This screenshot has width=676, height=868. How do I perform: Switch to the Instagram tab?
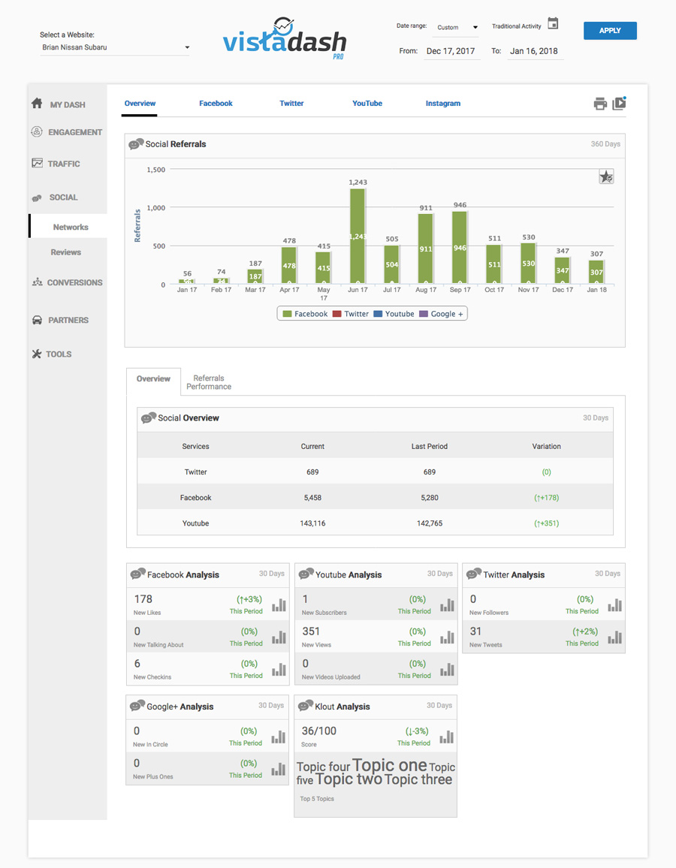point(443,104)
